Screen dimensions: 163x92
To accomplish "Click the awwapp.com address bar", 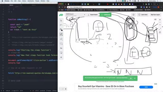I will (x=102, y=7).
